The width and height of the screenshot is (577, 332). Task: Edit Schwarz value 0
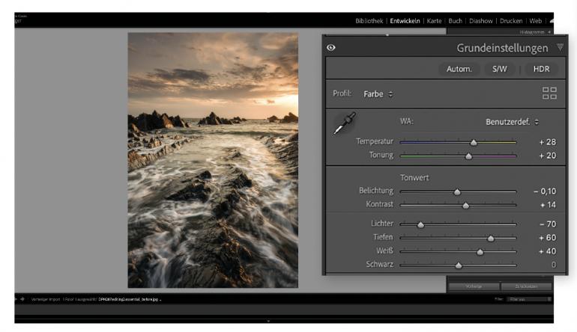pos(554,265)
